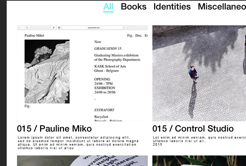Screen dimensions: 246x166
Task: Select the All filter tab
Action: 108,7
